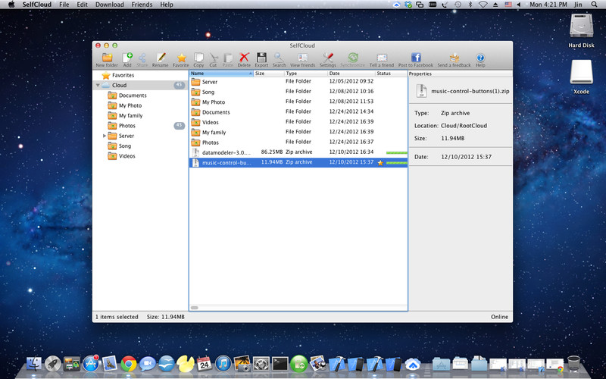Image resolution: width=606 pixels, height=379 pixels.
Task: Select the datamodeler-3.0 zip file row
Action: pos(298,152)
